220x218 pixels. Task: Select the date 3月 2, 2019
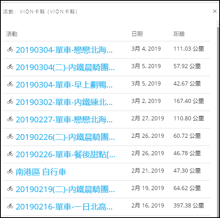(x=146, y=101)
